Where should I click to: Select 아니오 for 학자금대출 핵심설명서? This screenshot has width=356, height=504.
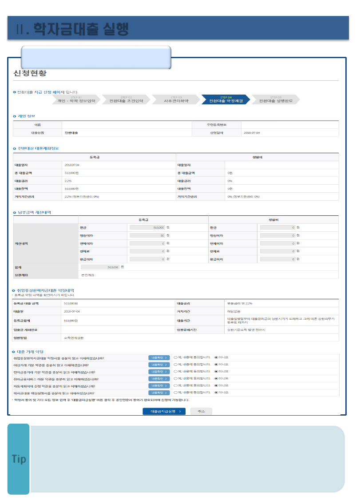click(x=216, y=393)
